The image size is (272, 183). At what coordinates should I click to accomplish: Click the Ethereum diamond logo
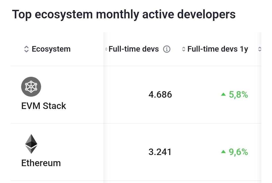(31, 144)
